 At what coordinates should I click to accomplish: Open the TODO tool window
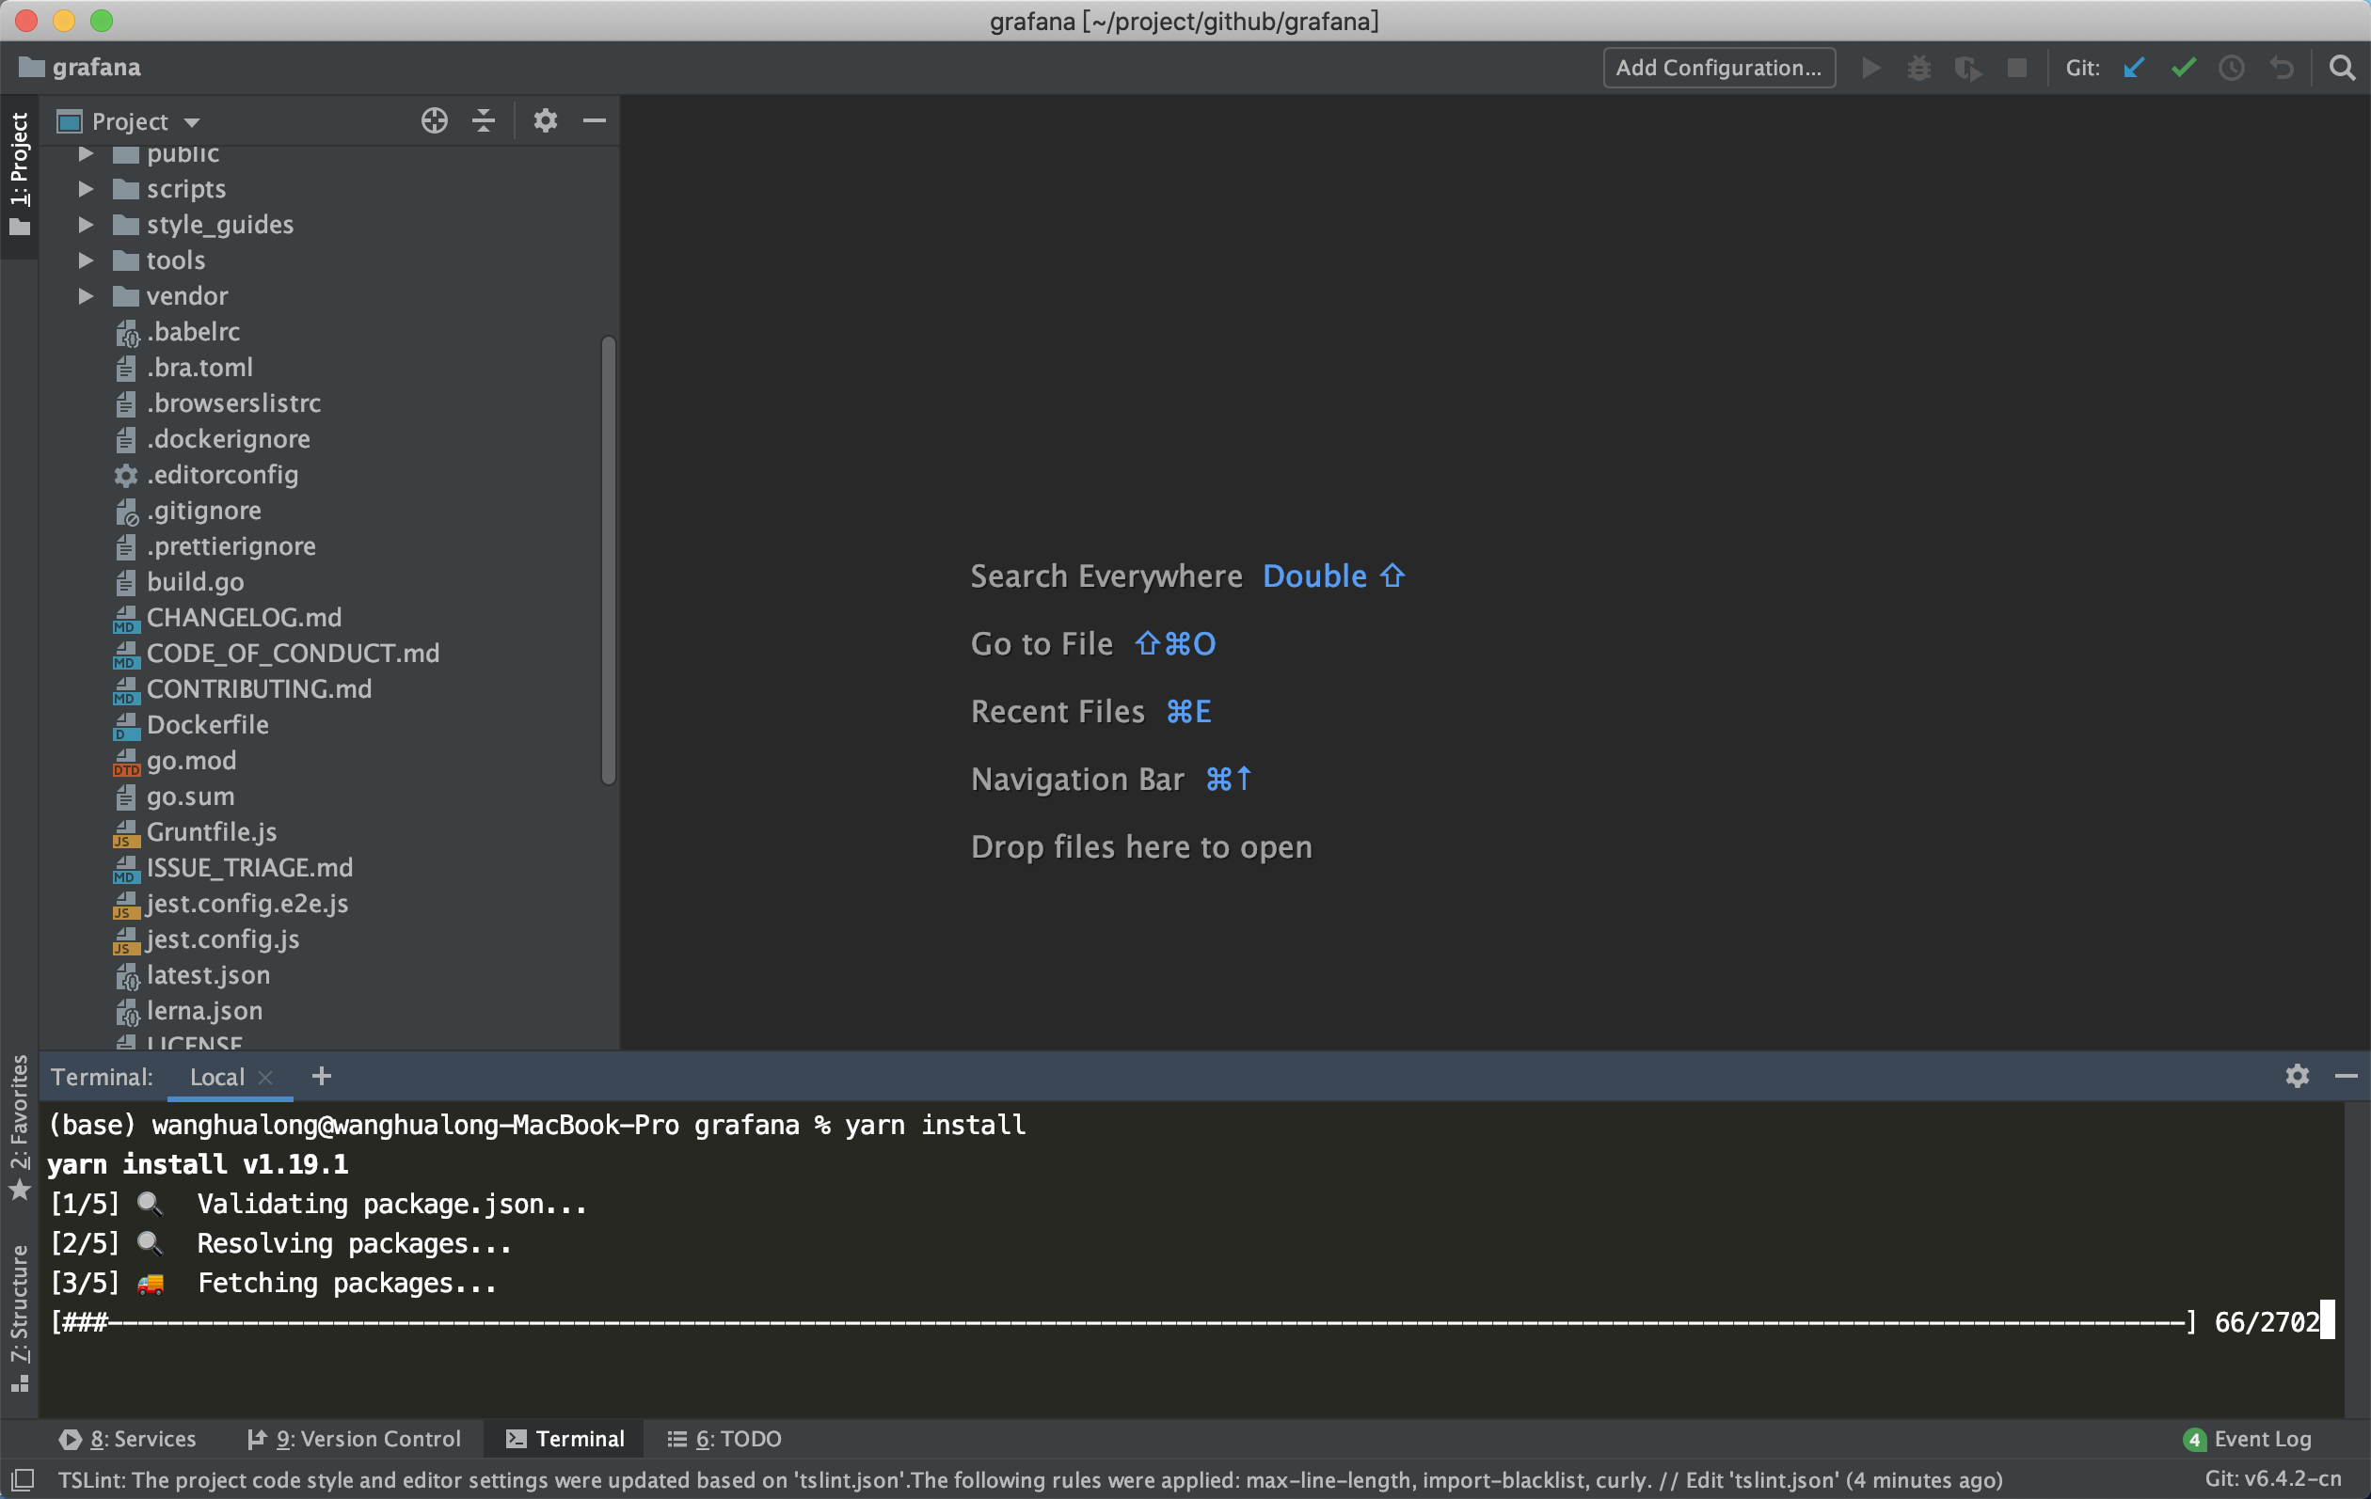[724, 1438]
